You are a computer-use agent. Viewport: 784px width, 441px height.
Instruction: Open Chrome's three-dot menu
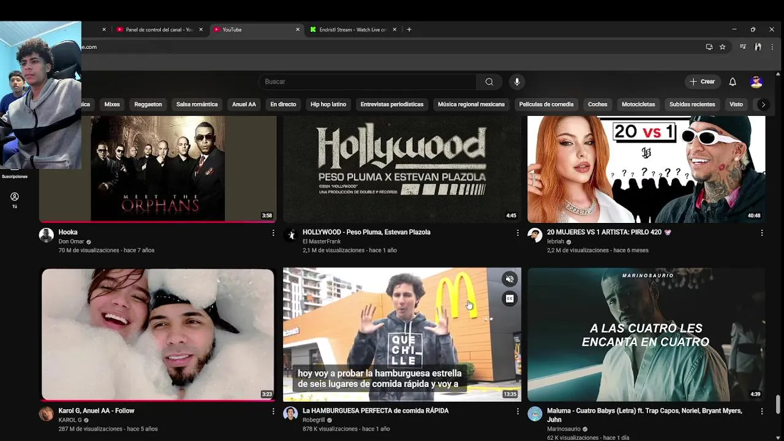[x=772, y=47]
